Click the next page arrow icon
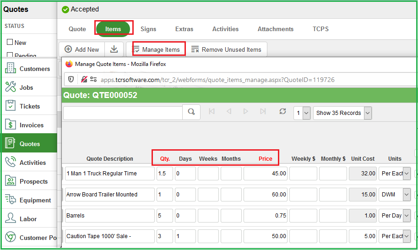418x250 pixels. point(246,112)
